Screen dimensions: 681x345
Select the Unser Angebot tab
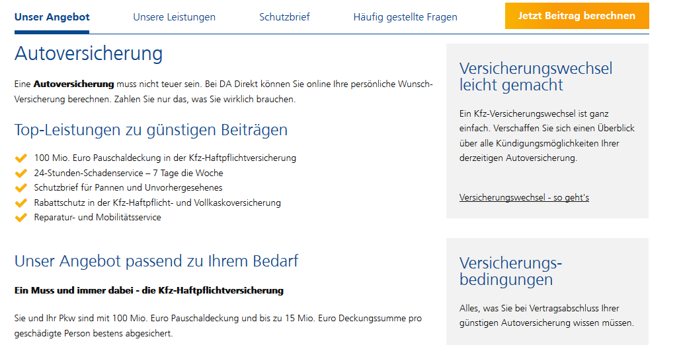(52, 17)
